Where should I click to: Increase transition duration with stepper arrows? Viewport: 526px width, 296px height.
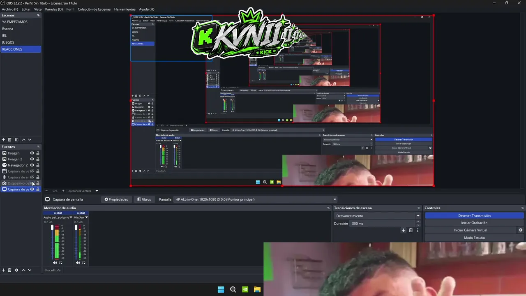[x=418, y=222]
